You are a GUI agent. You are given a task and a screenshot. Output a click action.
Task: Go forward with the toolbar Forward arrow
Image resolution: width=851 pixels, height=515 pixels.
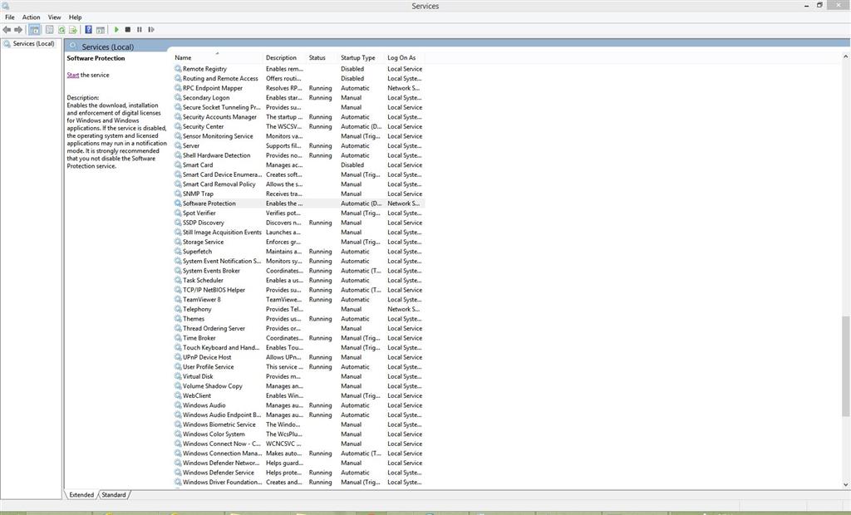[x=18, y=30]
